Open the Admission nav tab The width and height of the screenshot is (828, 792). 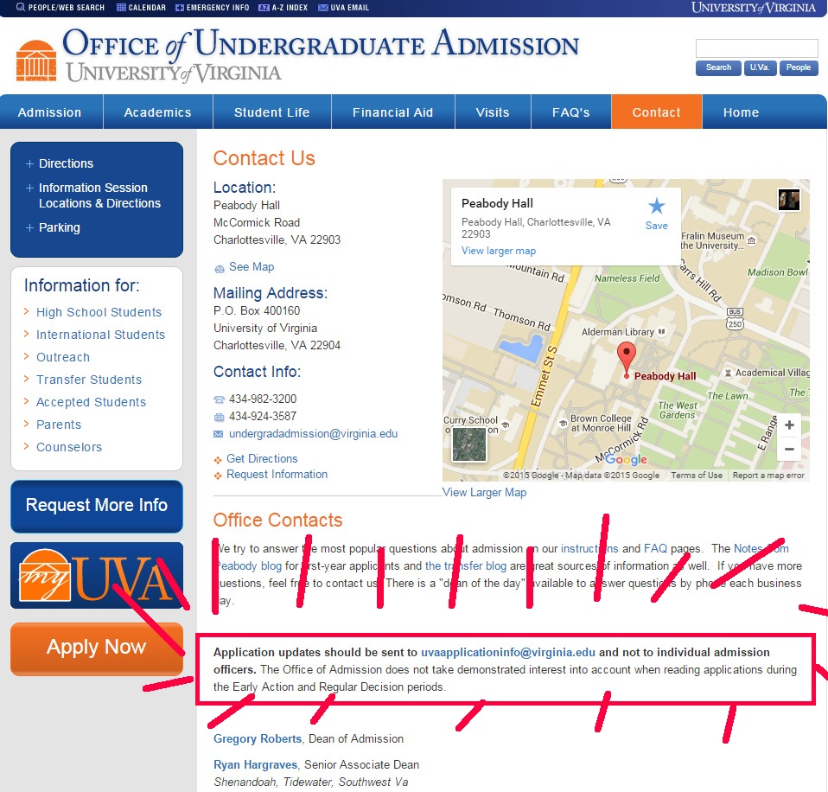point(50,112)
